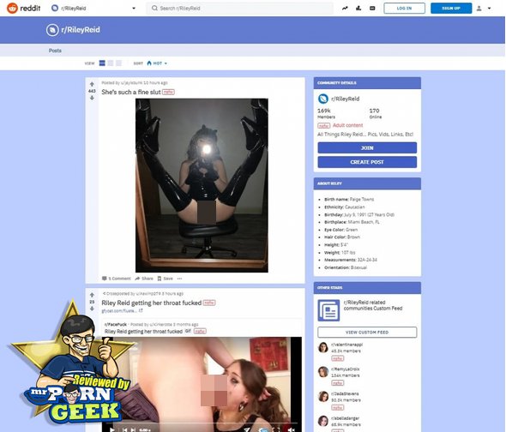The image size is (506, 432).
Task: Click the related communities Custom Feed label
Action: (373, 305)
